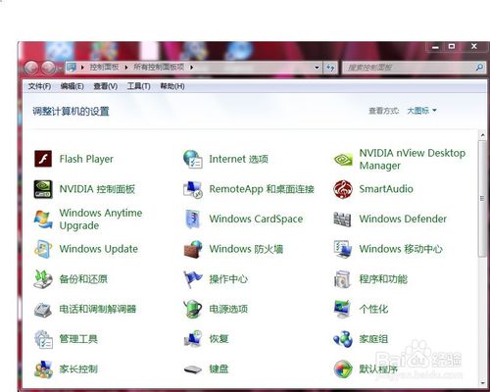Open the RemoteApp 和桌面连接 icon

click(x=193, y=189)
